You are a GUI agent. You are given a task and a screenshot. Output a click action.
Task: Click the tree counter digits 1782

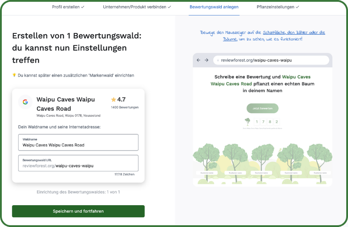coord(267,122)
